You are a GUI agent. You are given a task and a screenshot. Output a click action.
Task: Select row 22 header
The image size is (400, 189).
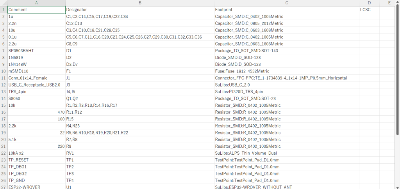[4, 153]
